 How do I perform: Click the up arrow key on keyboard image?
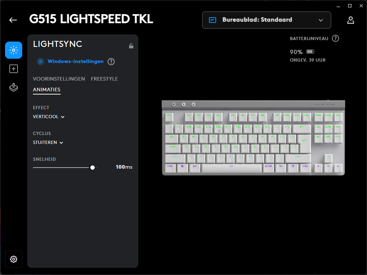tap(328, 158)
